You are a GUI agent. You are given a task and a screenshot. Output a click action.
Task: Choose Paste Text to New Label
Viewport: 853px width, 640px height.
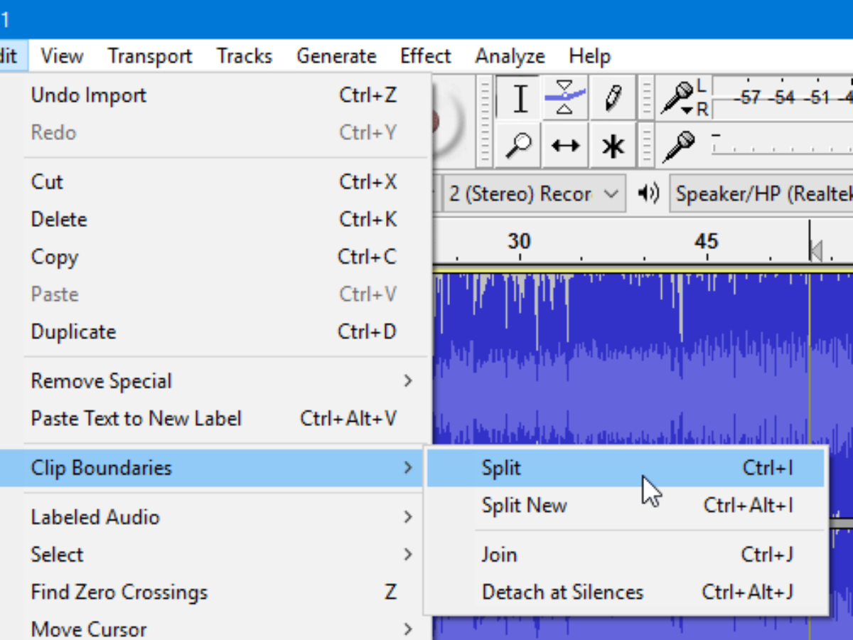coord(215,419)
